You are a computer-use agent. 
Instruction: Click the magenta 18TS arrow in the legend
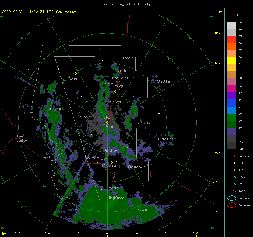tap(232, 191)
